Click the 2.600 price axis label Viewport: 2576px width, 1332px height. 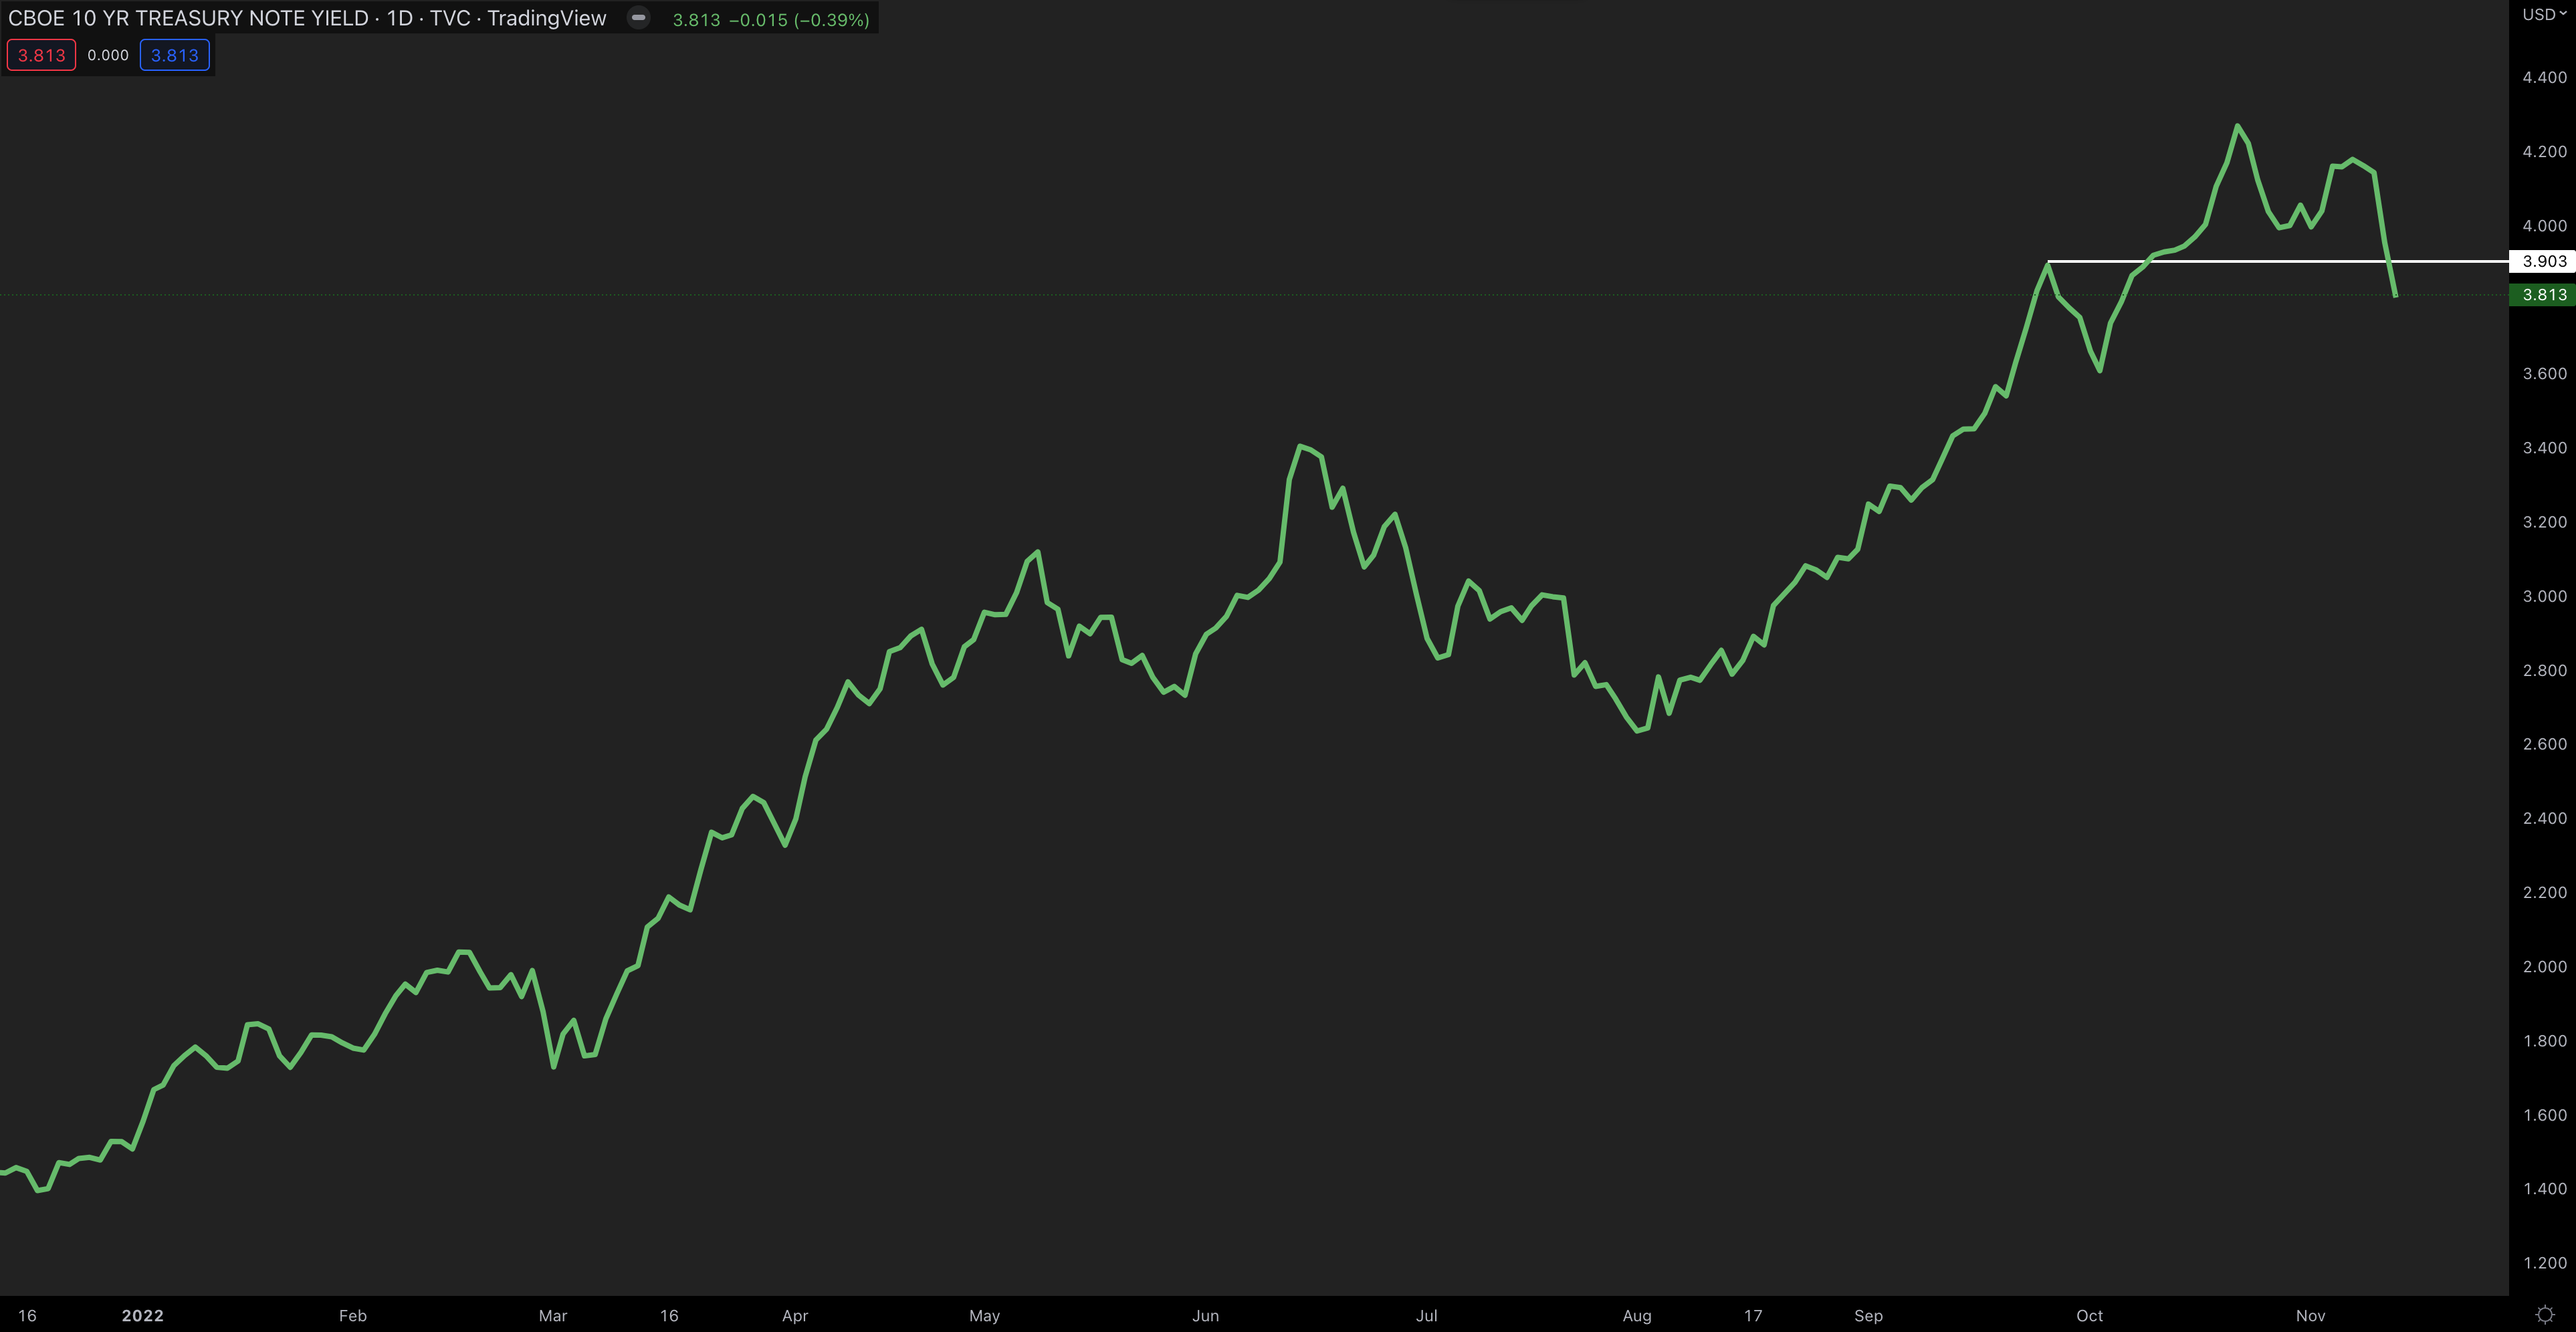[x=2544, y=744]
